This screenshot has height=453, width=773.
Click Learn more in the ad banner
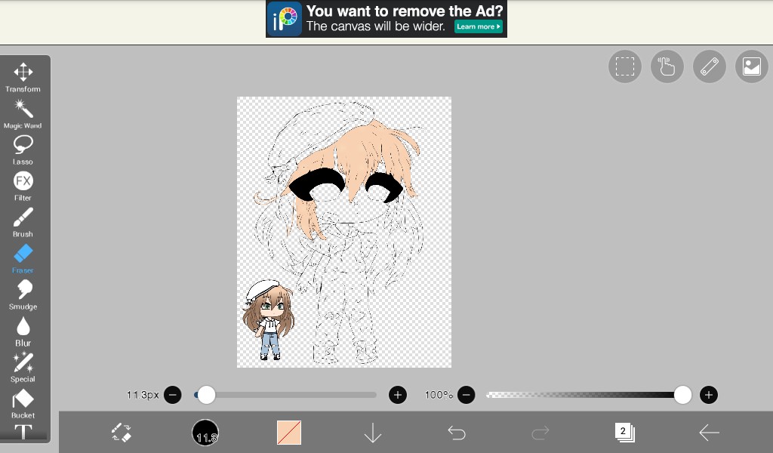[479, 26]
